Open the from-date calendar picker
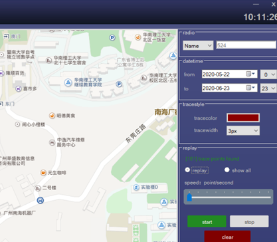 250,74
